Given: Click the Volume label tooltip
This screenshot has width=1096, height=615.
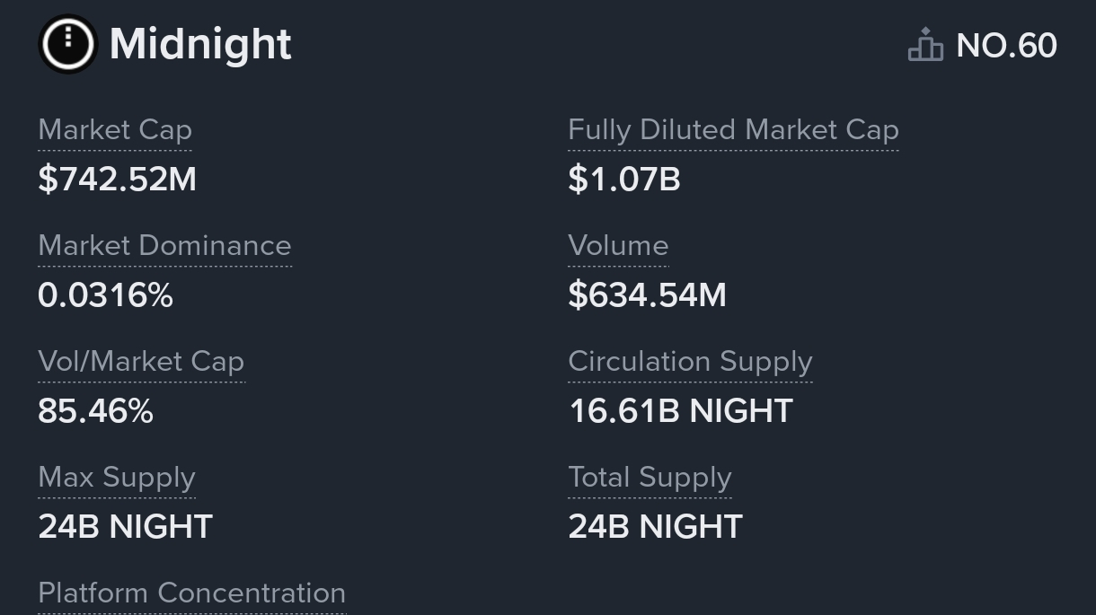Looking at the screenshot, I should (x=618, y=246).
